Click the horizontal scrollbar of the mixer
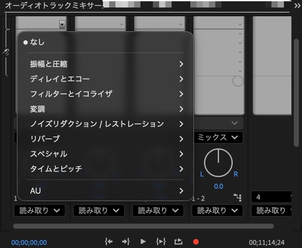The image size is (302, 248). [144, 226]
